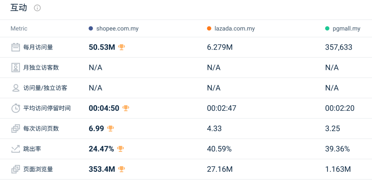Click lazada's N/A in 访问量/独立访客 row
The width and height of the screenshot is (372, 180).
(x=214, y=88)
